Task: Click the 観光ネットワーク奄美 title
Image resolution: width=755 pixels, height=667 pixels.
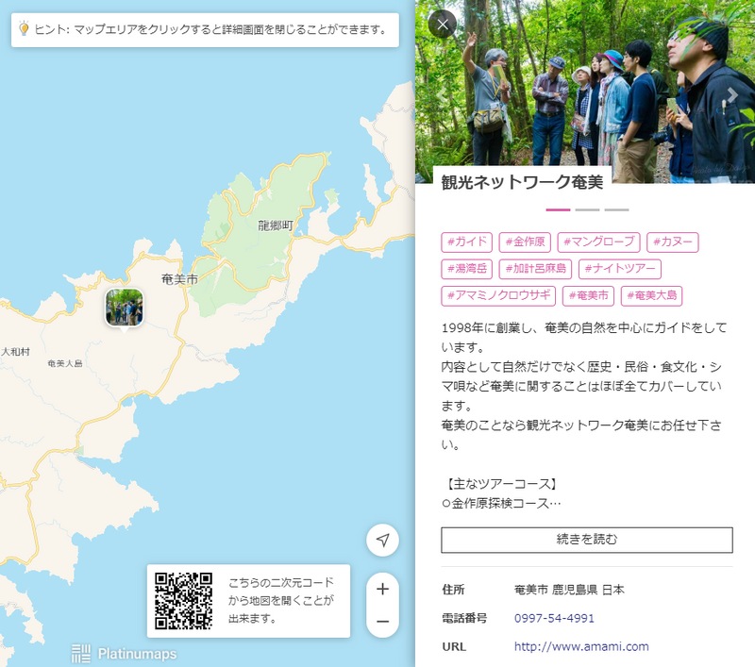Action: click(x=522, y=182)
